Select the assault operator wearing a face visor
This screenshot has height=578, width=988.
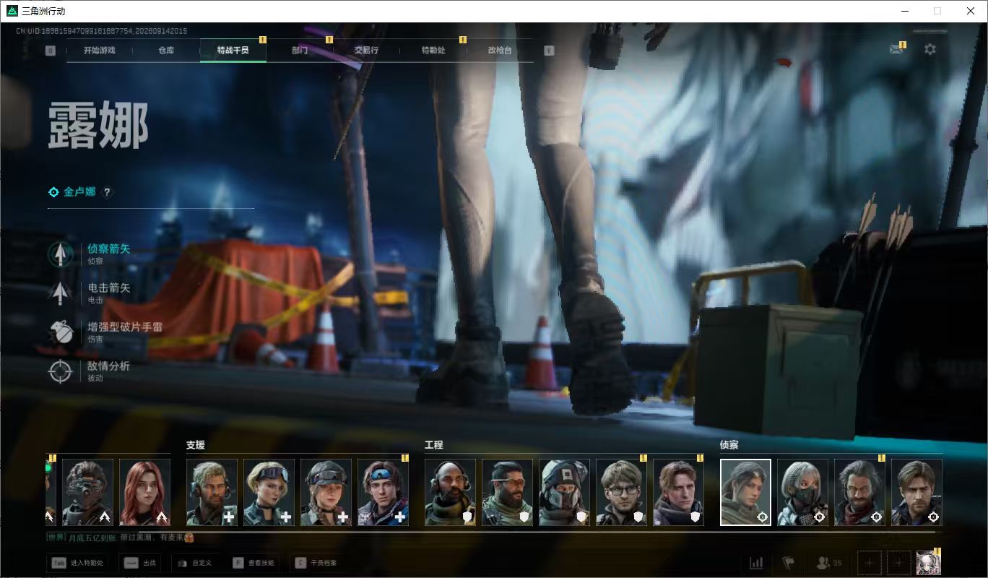click(87, 492)
